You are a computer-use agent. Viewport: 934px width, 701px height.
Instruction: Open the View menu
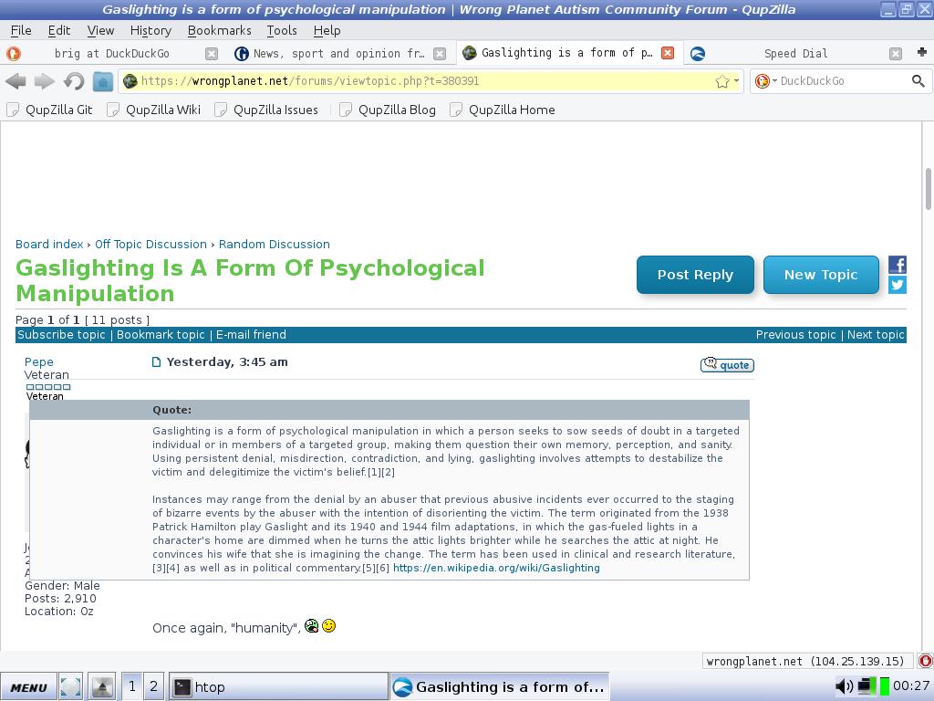coord(100,30)
